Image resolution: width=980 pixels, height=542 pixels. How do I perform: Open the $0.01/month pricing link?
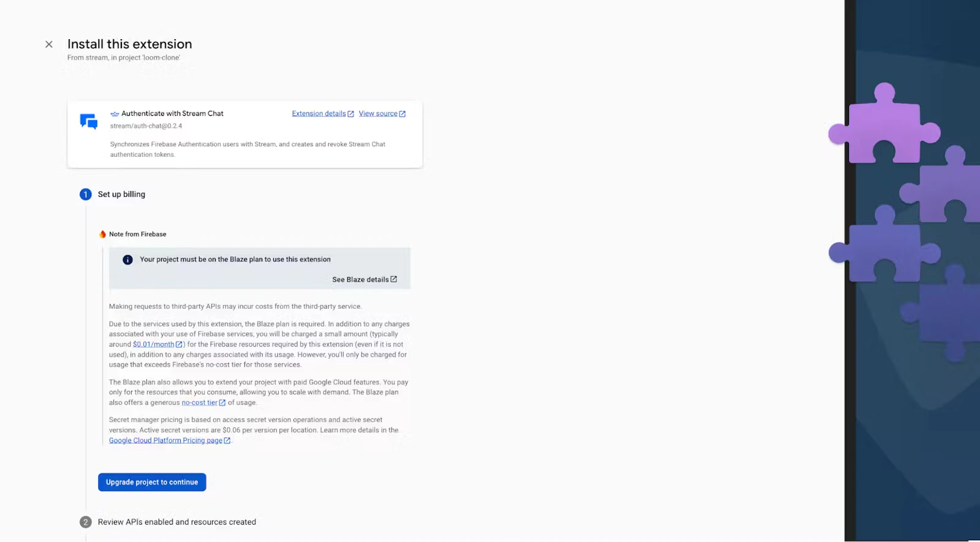point(153,344)
